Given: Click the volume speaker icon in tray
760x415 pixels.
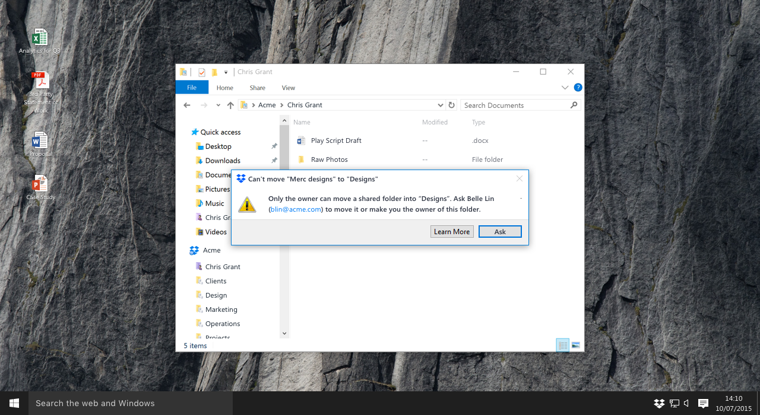Looking at the screenshot, I should [686, 403].
